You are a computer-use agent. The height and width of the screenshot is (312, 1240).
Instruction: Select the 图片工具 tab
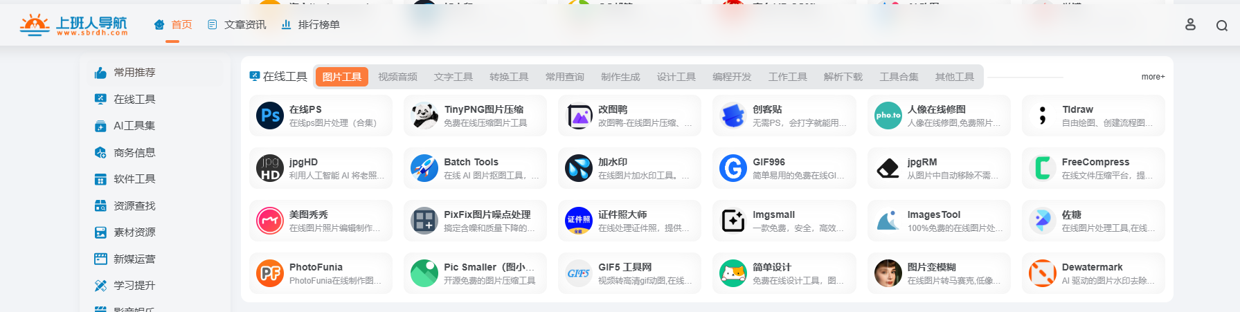pyautogui.click(x=342, y=77)
